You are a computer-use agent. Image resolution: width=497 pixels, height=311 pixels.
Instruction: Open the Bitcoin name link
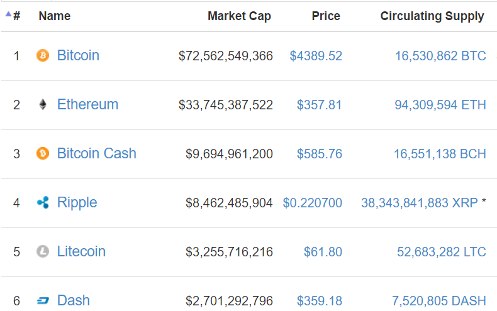(78, 55)
